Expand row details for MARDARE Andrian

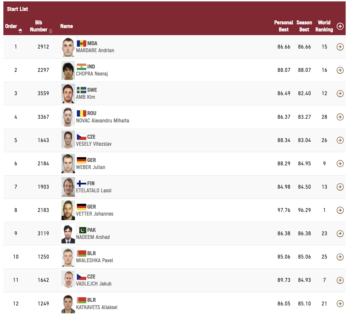(340, 47)
